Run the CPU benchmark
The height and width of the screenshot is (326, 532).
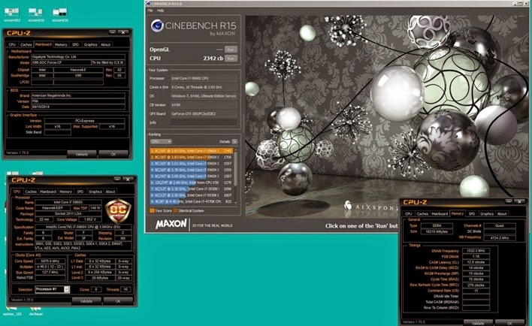click(231, 59)
